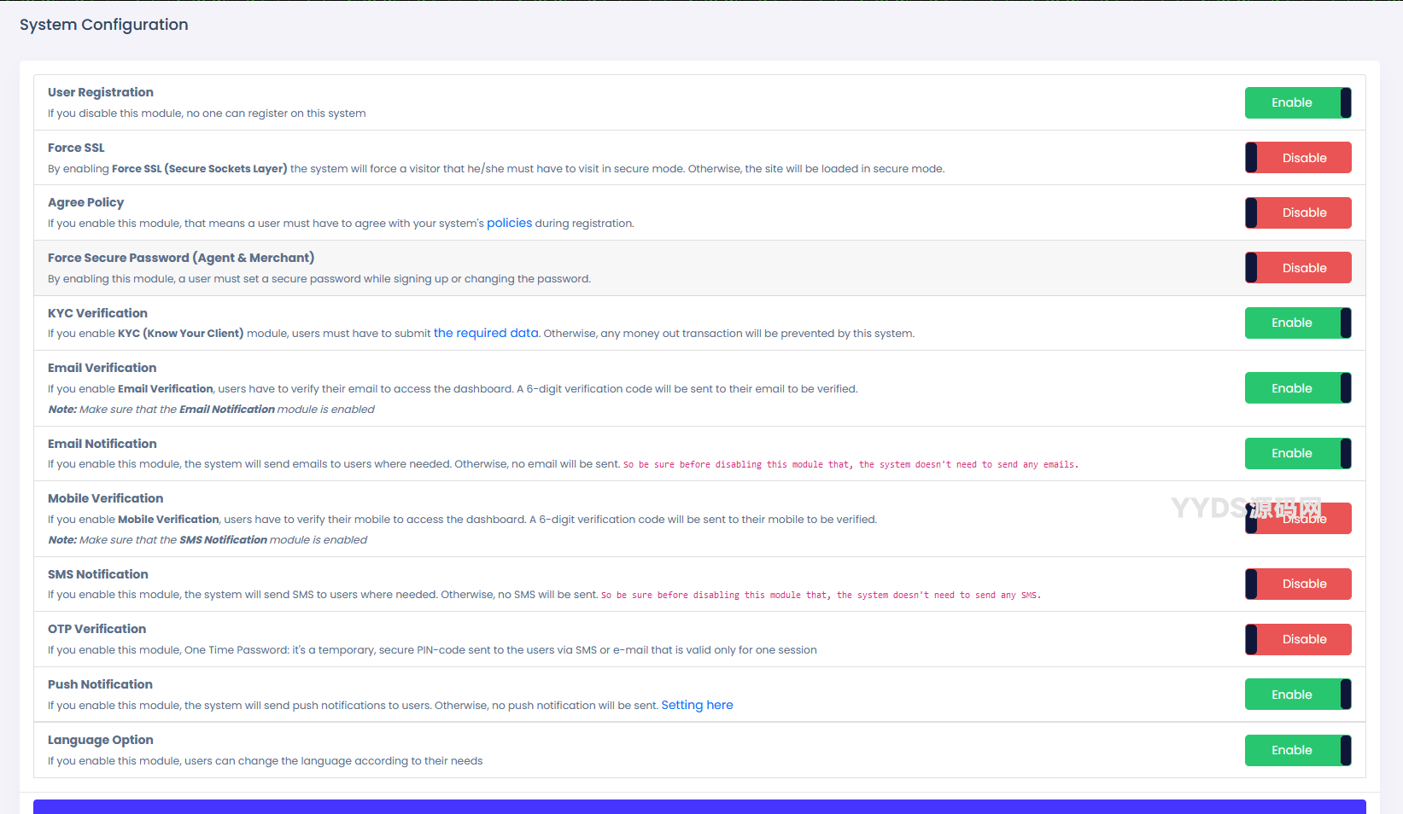Screen dimensions: 1403x814
Task: Toggle the User Registration switch
Action: tap(1297, 103)
